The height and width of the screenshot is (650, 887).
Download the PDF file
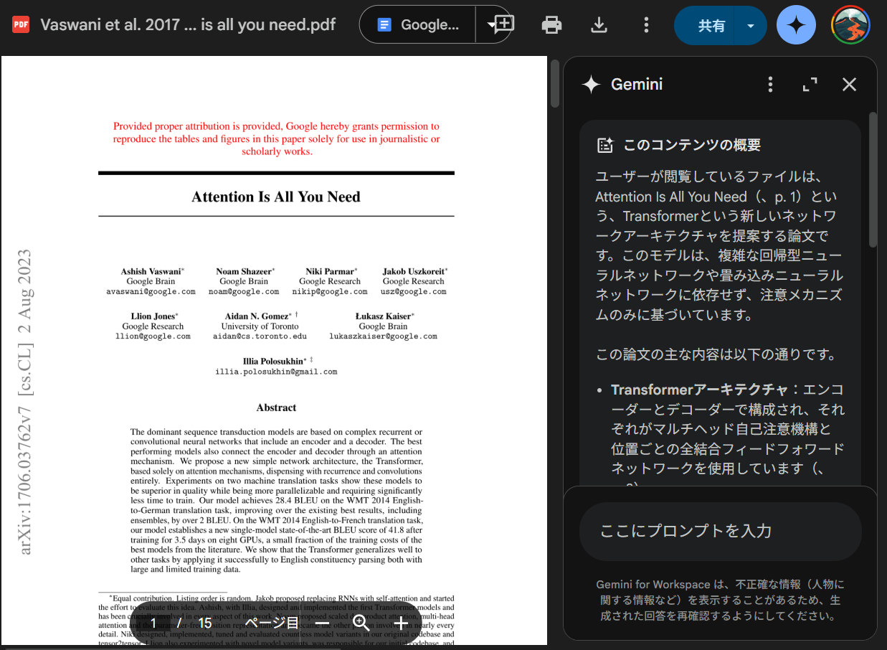[x=599, y=24]
